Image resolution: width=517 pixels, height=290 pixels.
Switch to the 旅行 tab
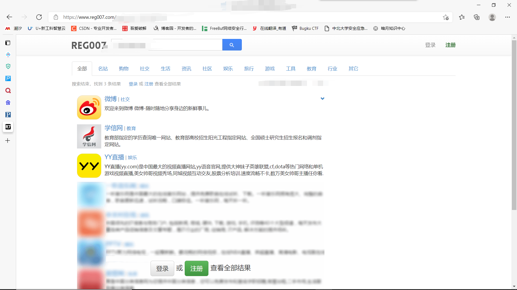pos(249,69)
